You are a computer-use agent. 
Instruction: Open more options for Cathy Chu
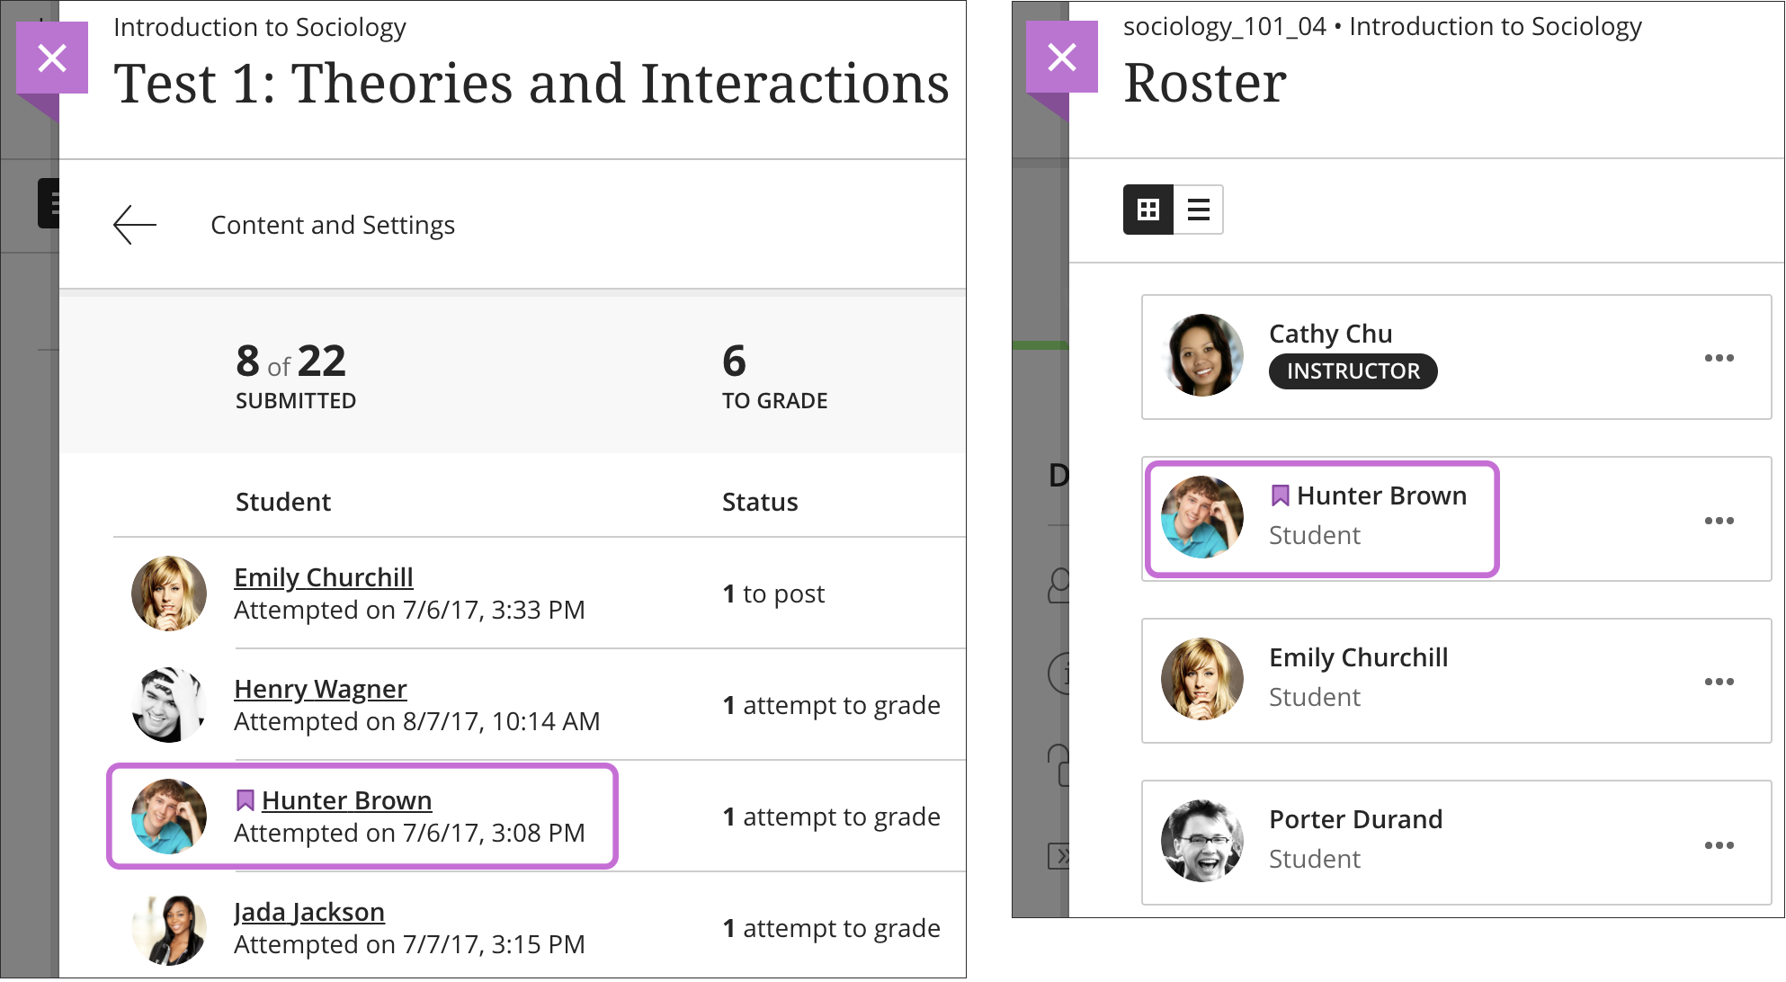coord(1719,358)
